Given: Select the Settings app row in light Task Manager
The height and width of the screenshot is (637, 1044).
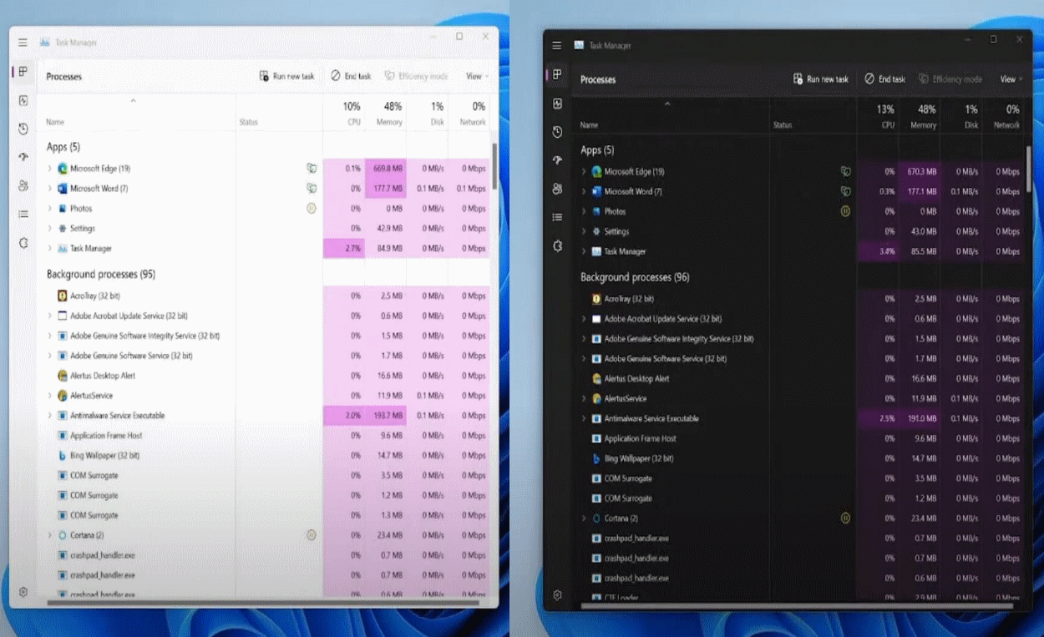Looking at the screenshot, I should tap(263, 228).
